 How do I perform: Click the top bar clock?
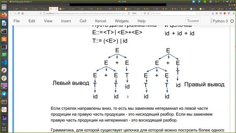[122, 1]
